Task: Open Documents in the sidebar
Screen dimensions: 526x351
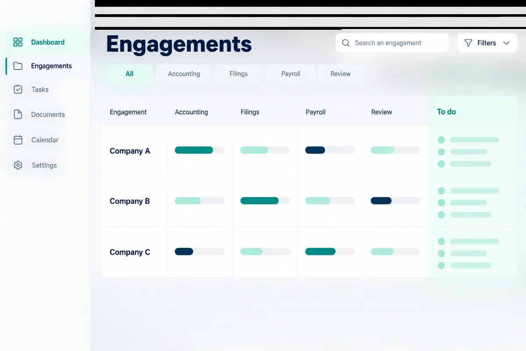Action: pos(48,115)
